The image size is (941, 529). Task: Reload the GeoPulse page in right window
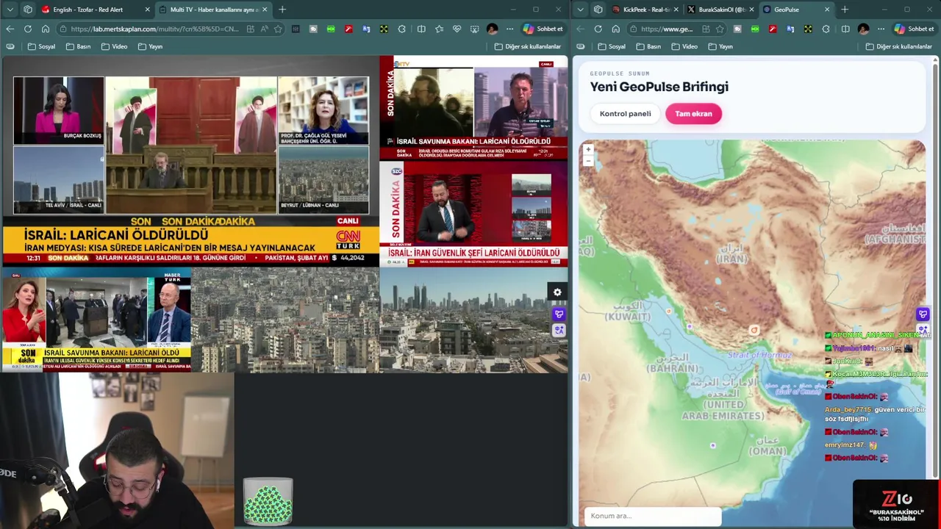click(598, 29)
